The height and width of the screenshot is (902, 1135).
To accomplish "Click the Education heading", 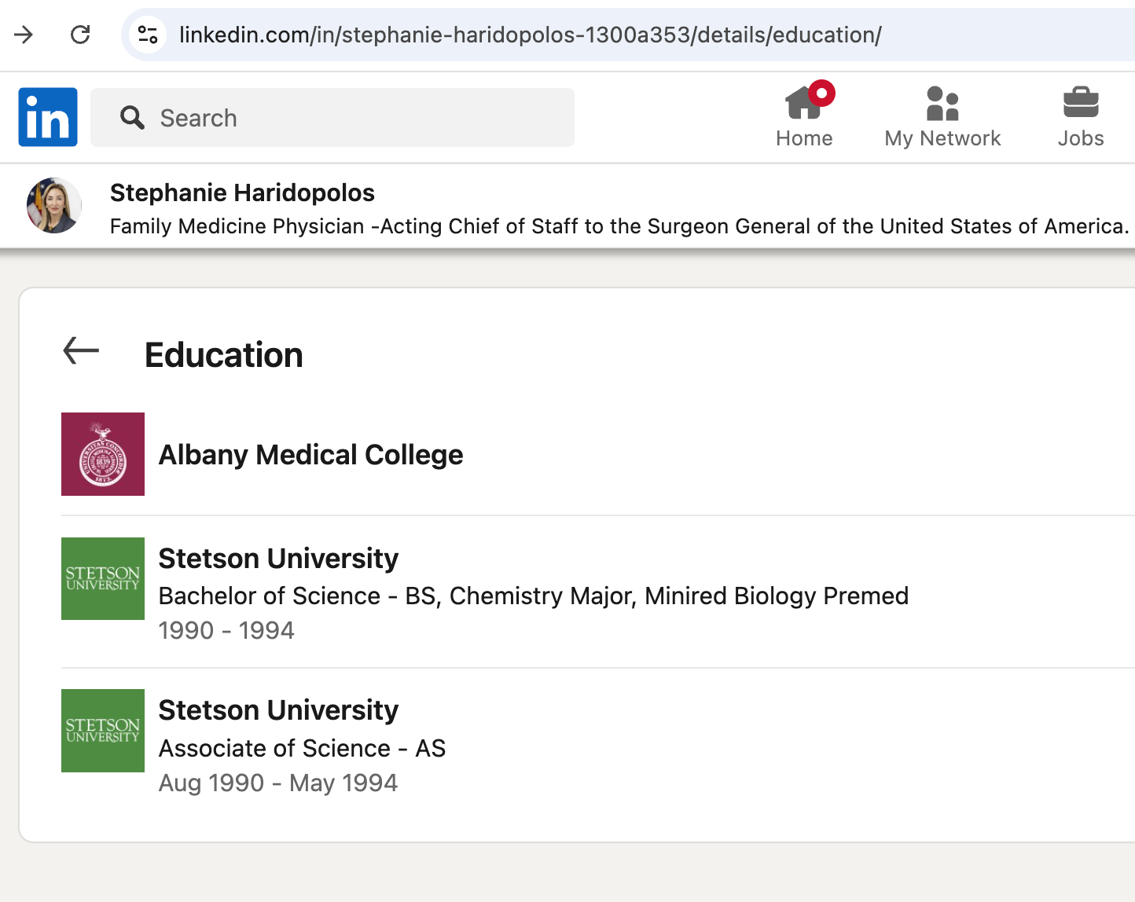I will point(224,355).
